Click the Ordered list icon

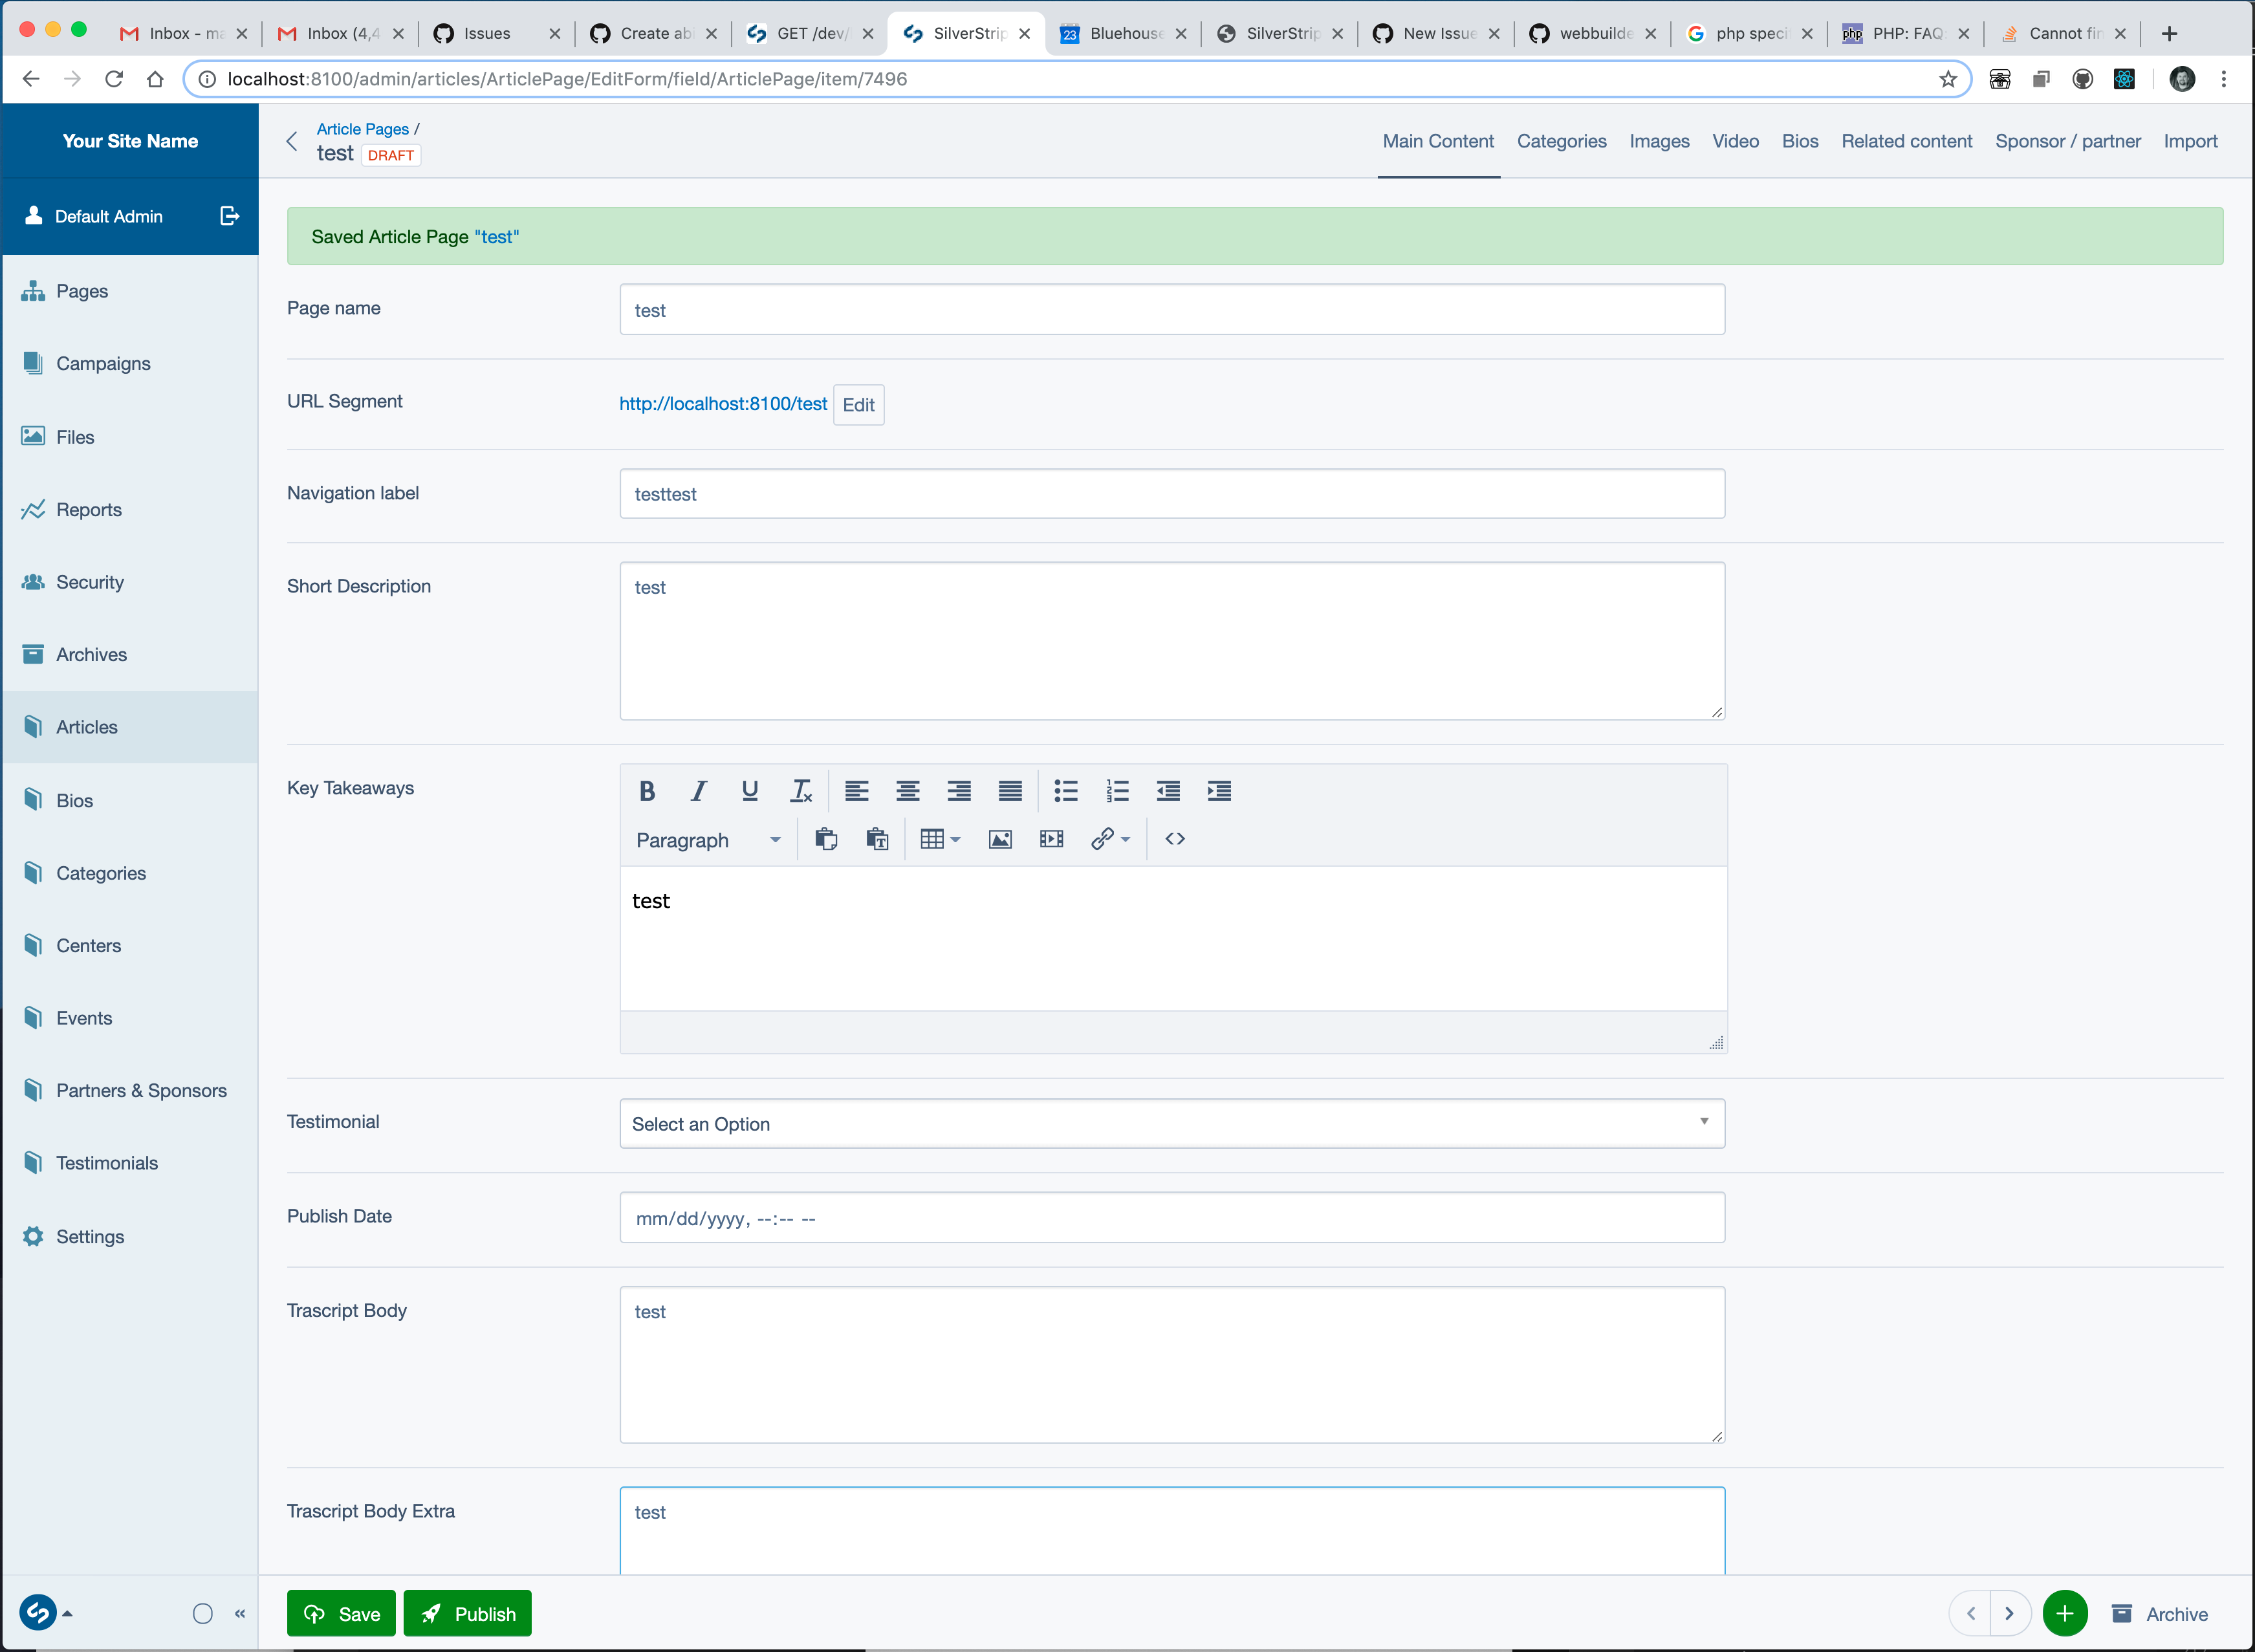(1117, 791)
